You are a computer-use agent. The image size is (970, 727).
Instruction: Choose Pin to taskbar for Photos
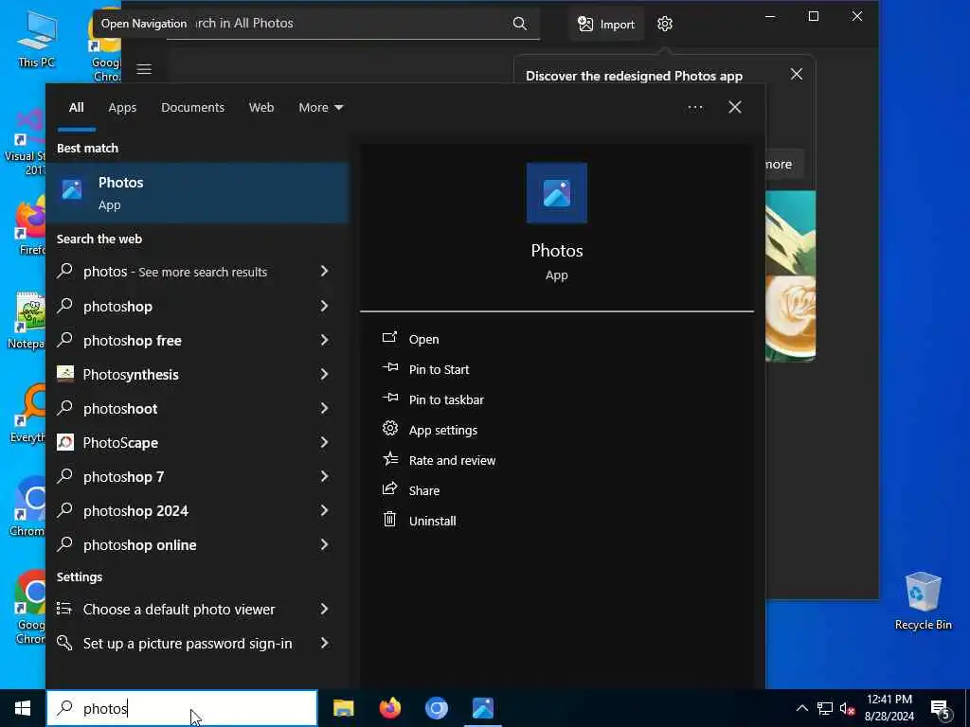[x=446, y=400]
